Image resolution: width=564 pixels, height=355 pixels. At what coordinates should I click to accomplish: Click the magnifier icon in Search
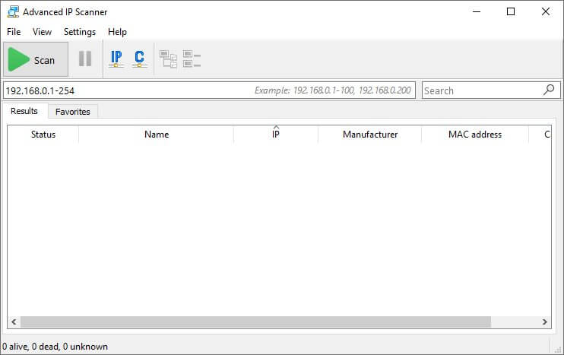click(x=549, y=90)
